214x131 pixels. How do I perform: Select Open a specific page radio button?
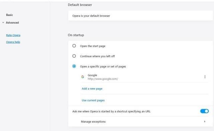(74, 66)
